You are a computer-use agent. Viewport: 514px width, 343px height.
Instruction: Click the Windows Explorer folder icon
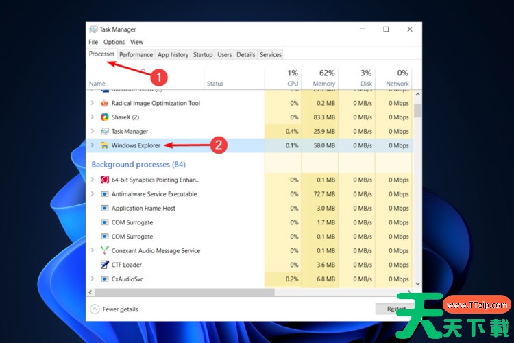tap(105, 145)
